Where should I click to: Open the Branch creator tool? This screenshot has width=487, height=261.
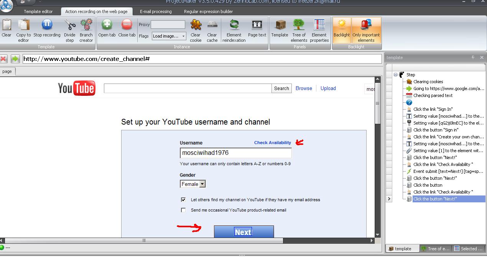86,25
